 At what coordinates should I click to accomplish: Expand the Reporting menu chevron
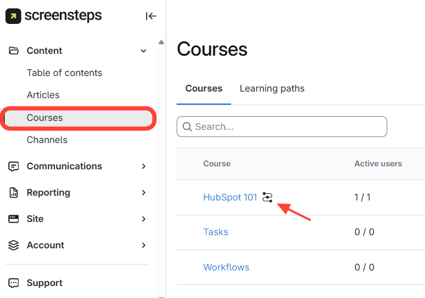pos(144,193)
